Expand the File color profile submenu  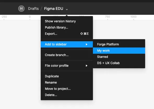67,66
